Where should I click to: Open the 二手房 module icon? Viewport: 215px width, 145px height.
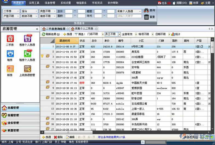tap(10, 39)
